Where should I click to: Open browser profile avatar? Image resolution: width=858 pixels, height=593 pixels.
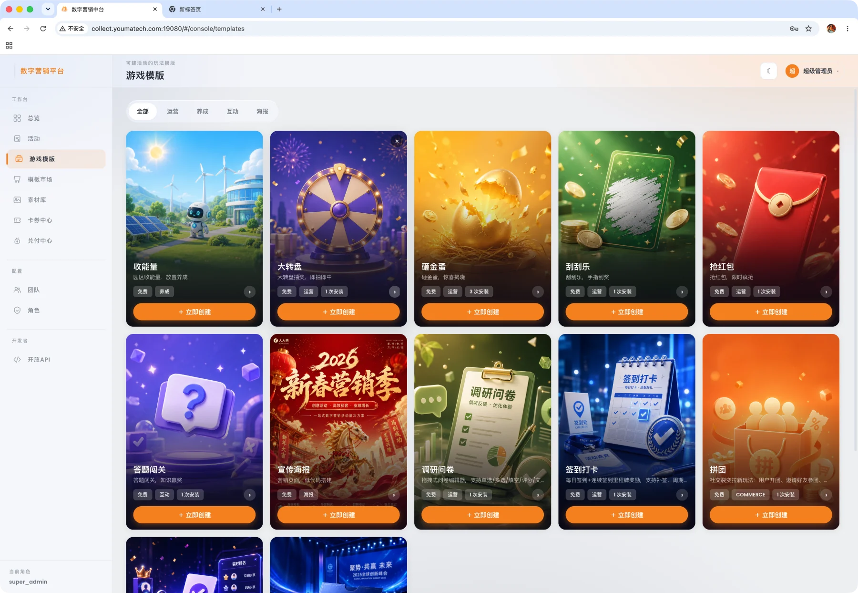831,29
